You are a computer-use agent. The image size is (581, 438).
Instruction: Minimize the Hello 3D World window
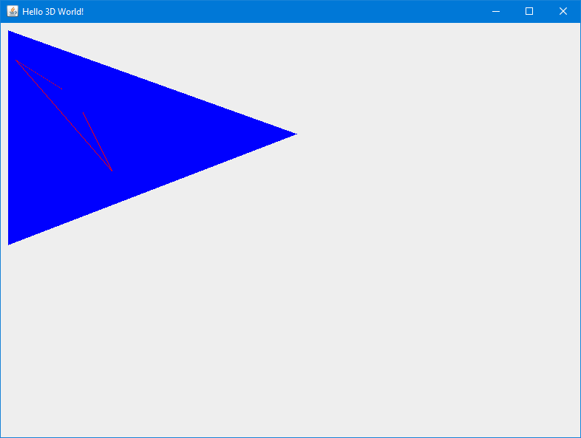[496, 12]
